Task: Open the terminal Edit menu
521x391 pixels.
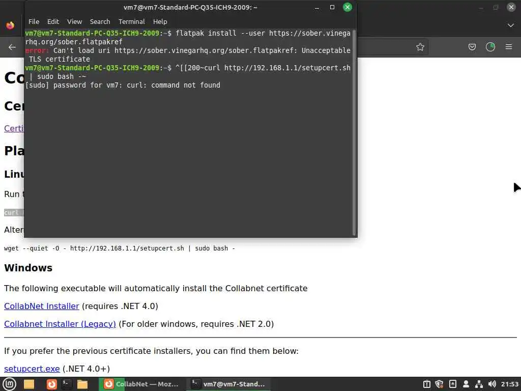Action: tap(53, 21)
